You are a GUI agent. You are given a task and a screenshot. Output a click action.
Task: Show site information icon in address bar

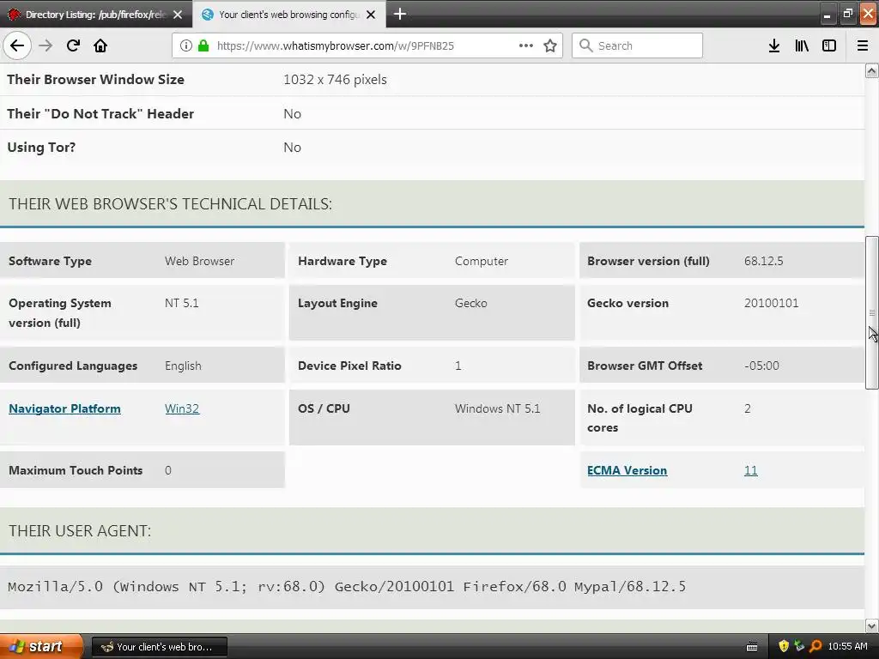point(185,45)
